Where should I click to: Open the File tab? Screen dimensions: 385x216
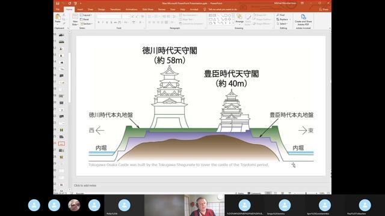point(58,10)
